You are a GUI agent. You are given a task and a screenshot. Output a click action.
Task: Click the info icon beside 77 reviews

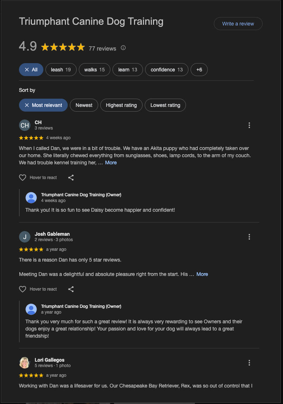point(123,48)
